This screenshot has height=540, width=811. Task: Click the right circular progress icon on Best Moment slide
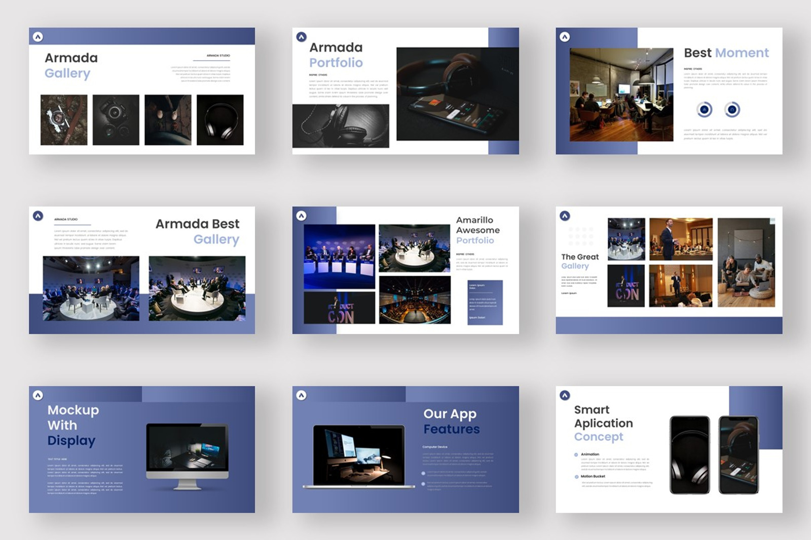731,109
